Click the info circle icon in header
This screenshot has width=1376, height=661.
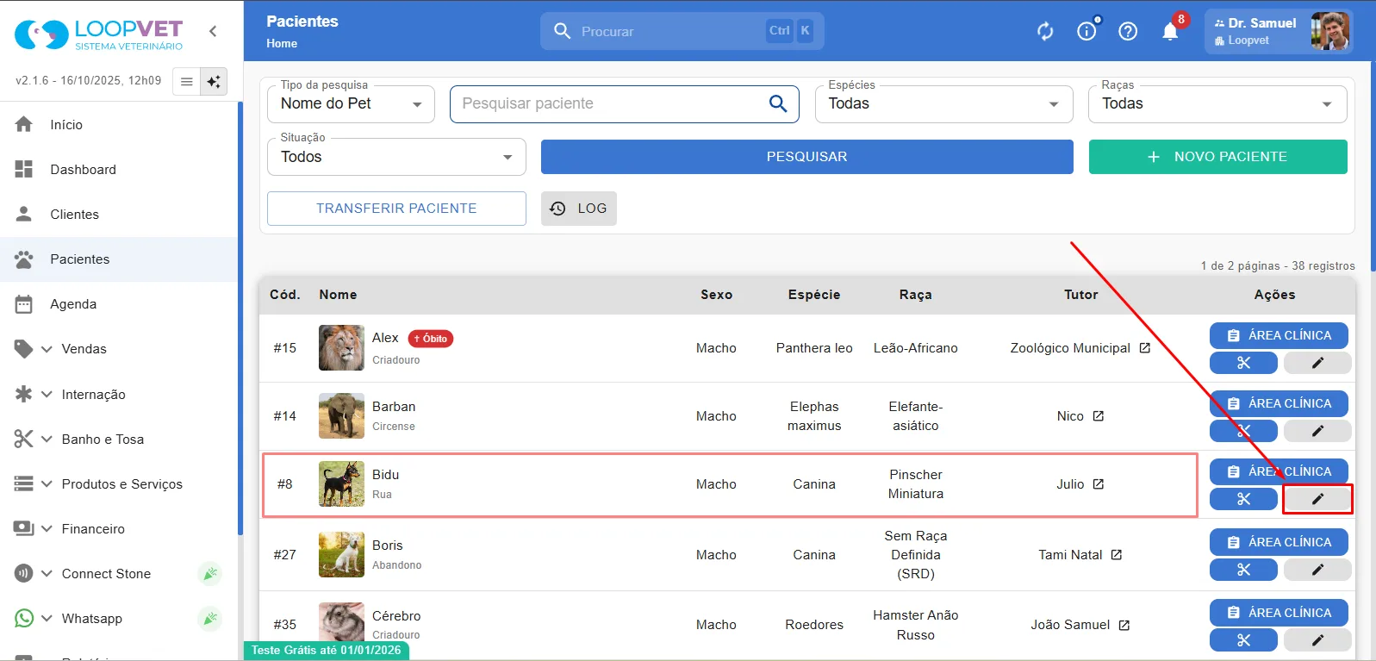(1086, 32)
